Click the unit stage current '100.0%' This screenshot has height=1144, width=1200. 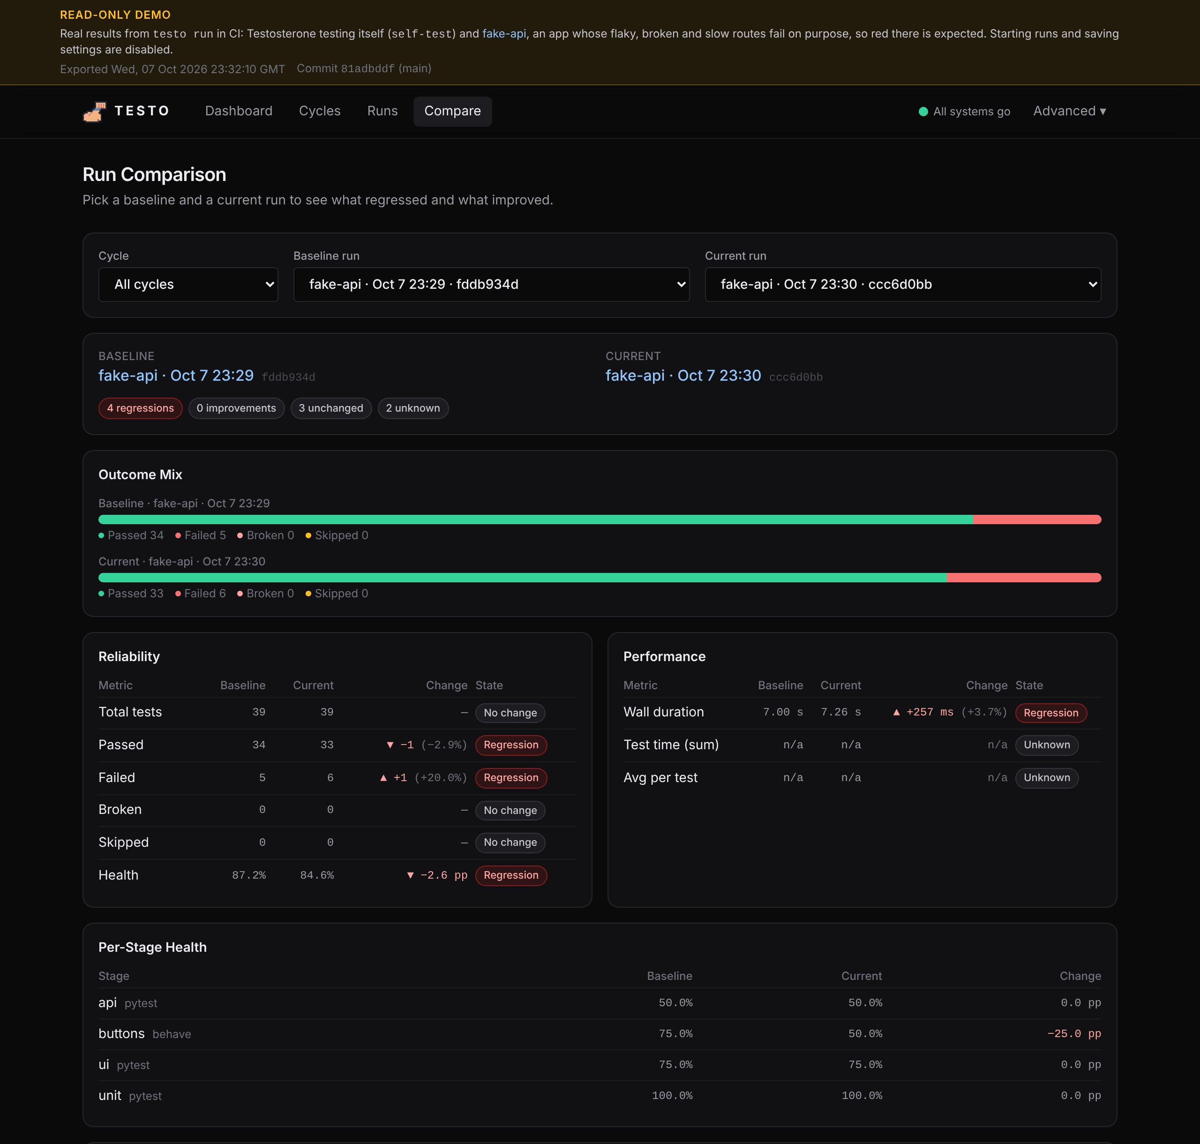pos(862,1096)
